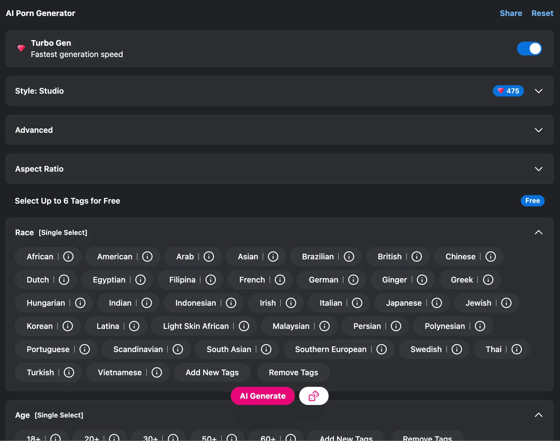Image resolution: width=560 pixels, height=441 pixels.
Task: Disable the Turbo Gen switch
Action: (x=529, y=49)
